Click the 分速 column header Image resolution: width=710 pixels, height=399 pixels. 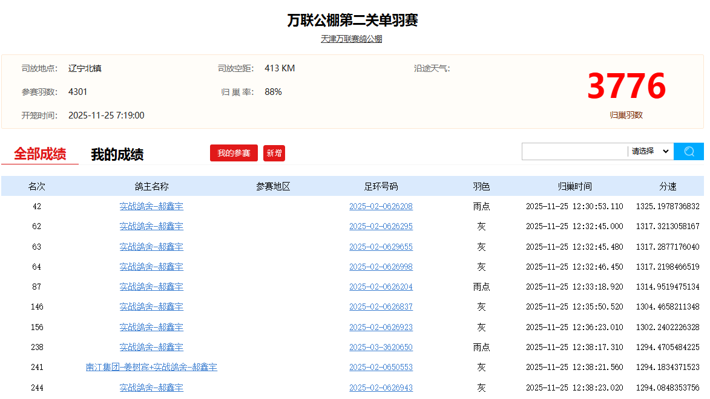pos(668,186)
